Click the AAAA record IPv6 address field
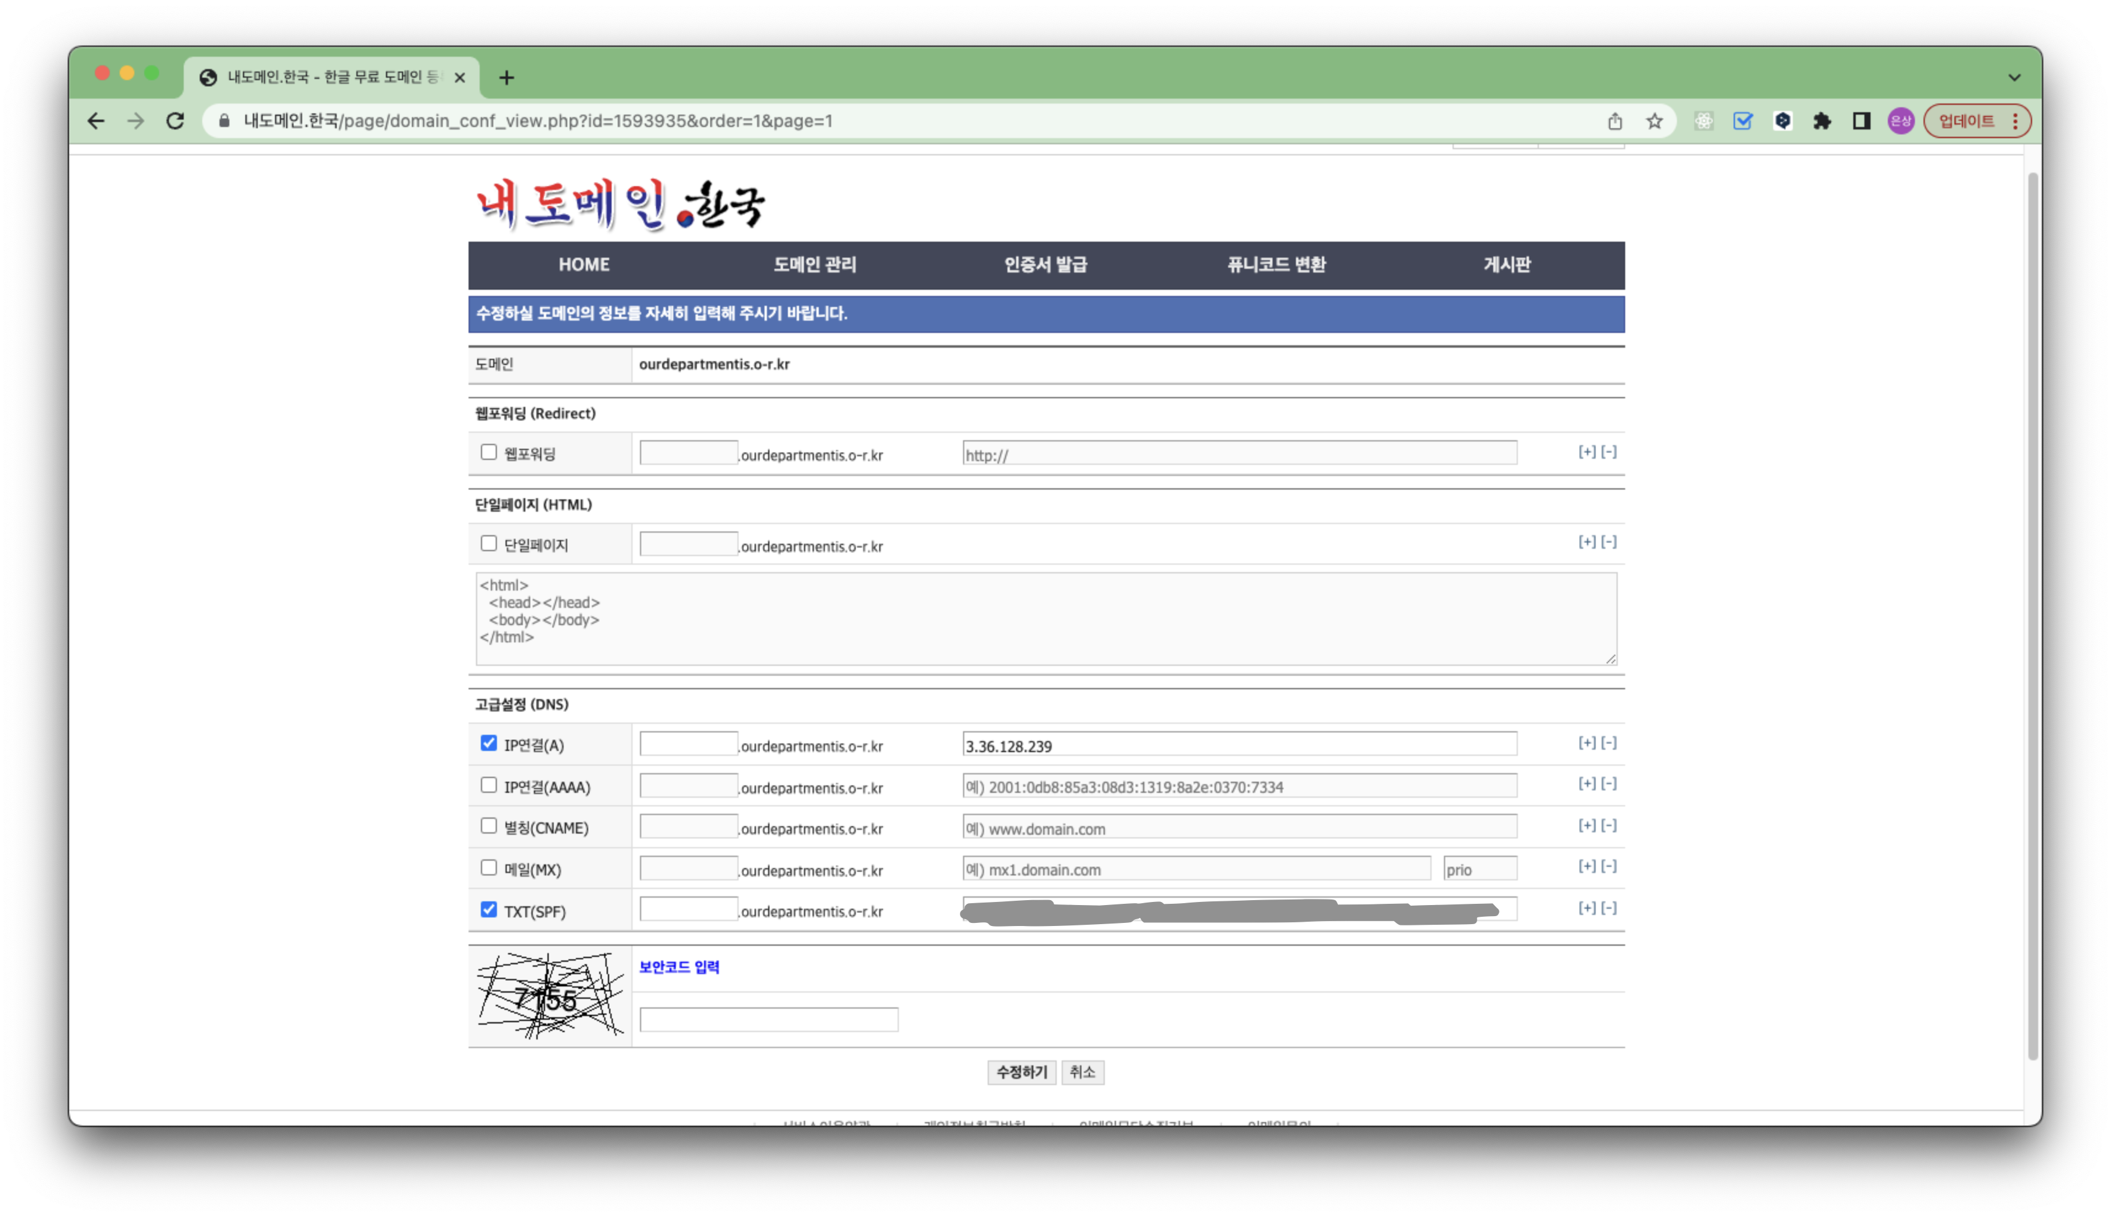The width and height of the screenshot is (2111, 1217). pos(1239,785)
